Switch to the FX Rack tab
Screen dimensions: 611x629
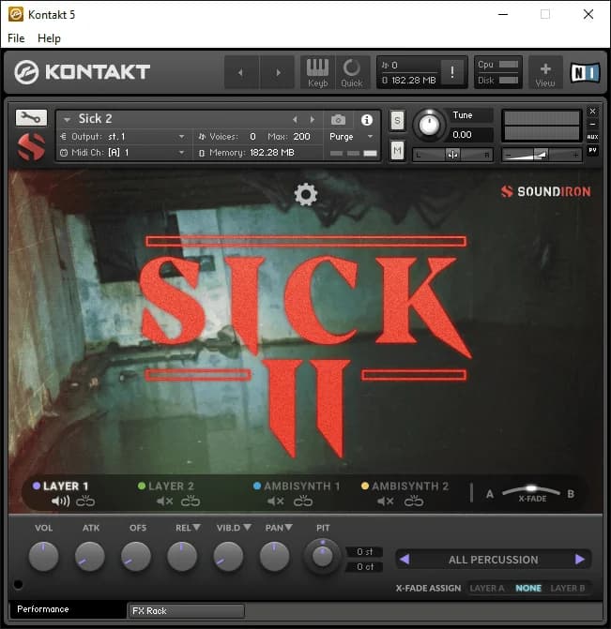[186, 611]
